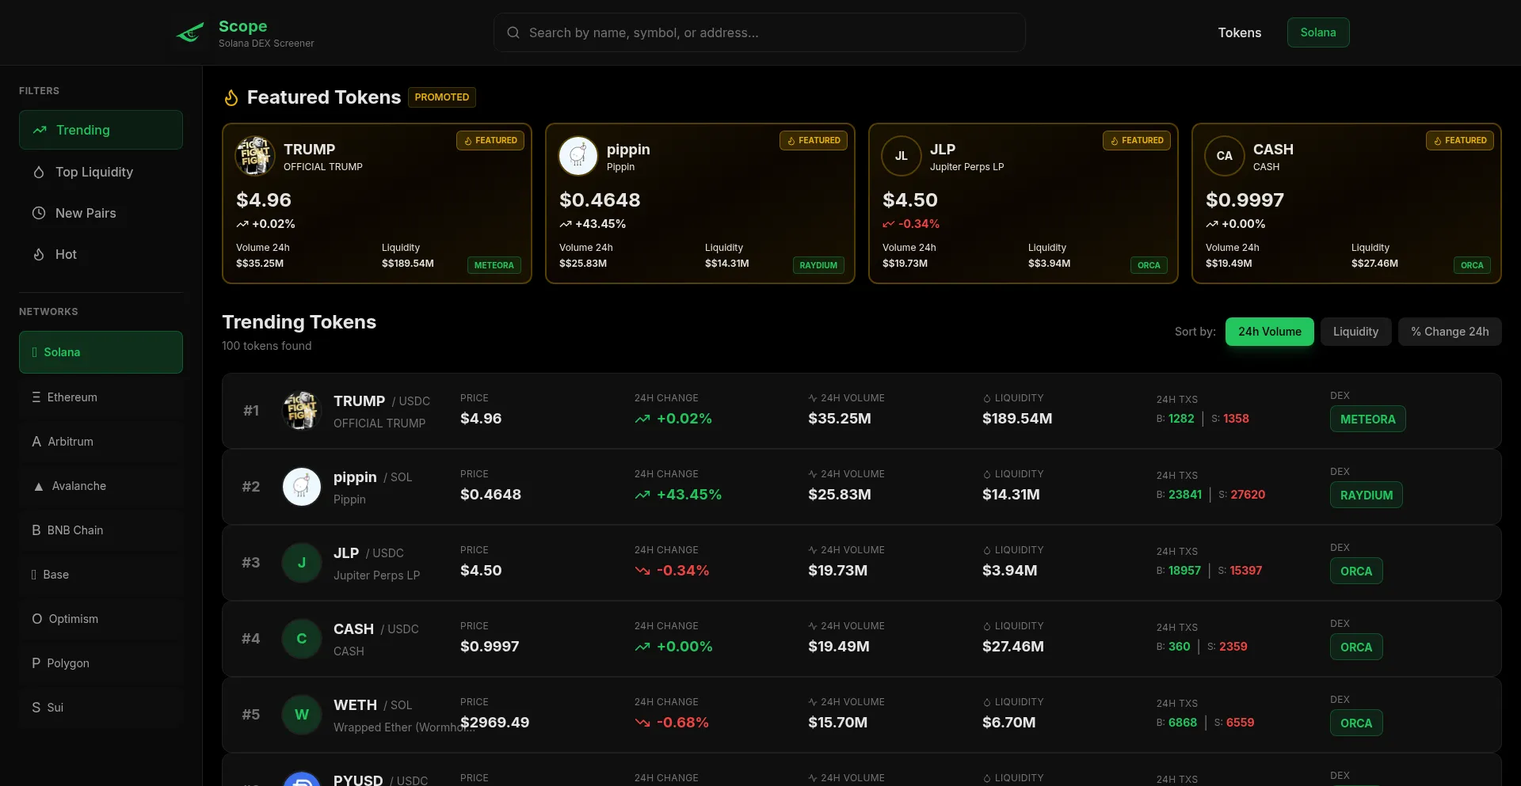This screenshot has width=1521, height=786.
Task: Click the pippin token avatar in row #2
Action: click(x=301, y=487)
